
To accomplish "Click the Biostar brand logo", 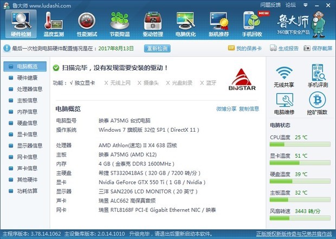I will 242,80.
